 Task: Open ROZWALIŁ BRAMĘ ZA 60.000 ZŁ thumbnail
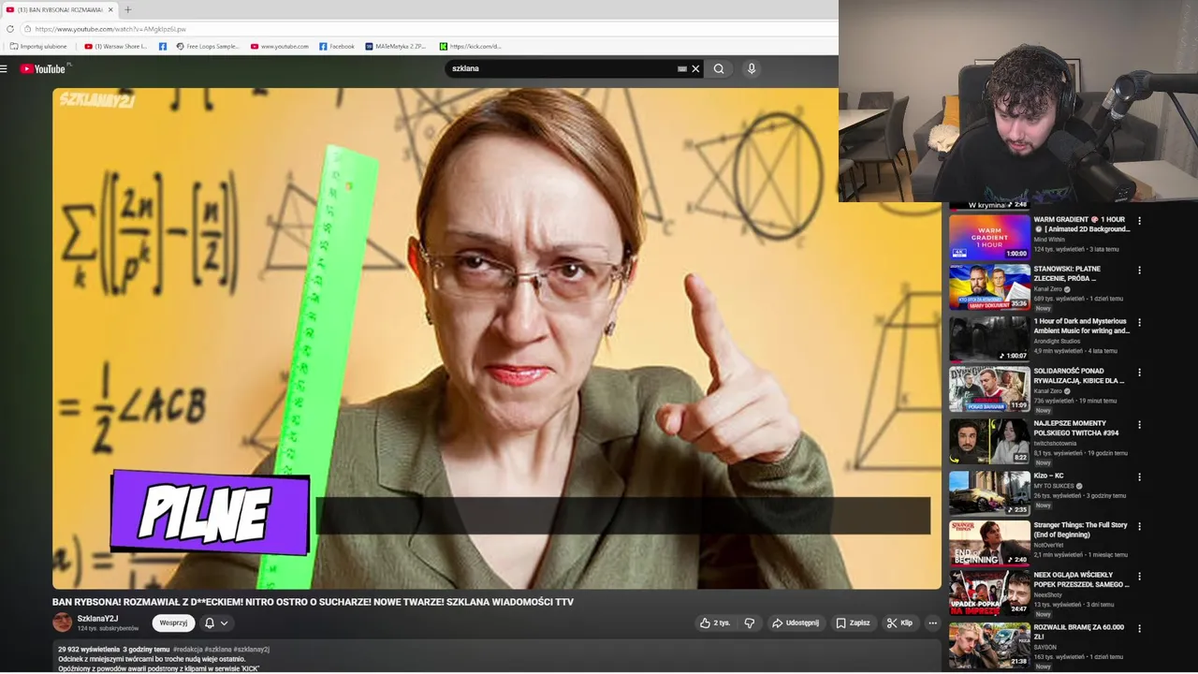[989, 645]
